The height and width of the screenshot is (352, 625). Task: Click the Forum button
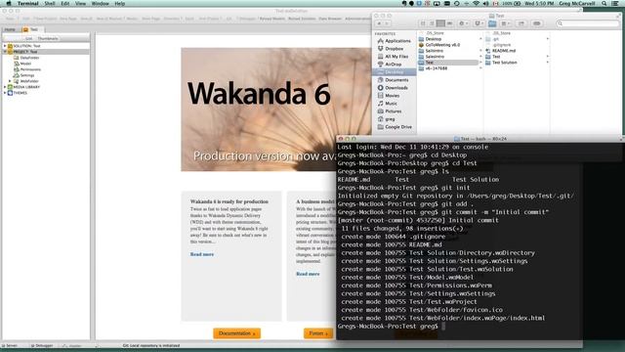pos(318,333)
